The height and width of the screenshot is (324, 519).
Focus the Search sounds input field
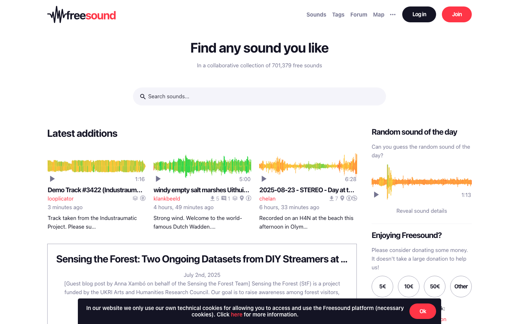click(259, 96)
